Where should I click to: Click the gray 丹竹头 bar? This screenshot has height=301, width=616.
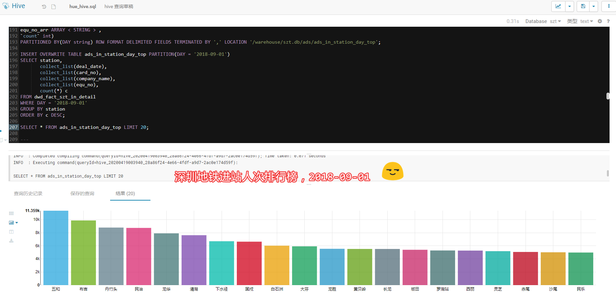(x=111, y=256)
